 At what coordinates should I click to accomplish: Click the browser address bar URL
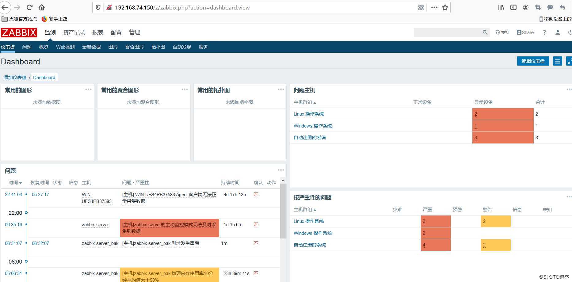pyautogui.click(x=182, y=8)
